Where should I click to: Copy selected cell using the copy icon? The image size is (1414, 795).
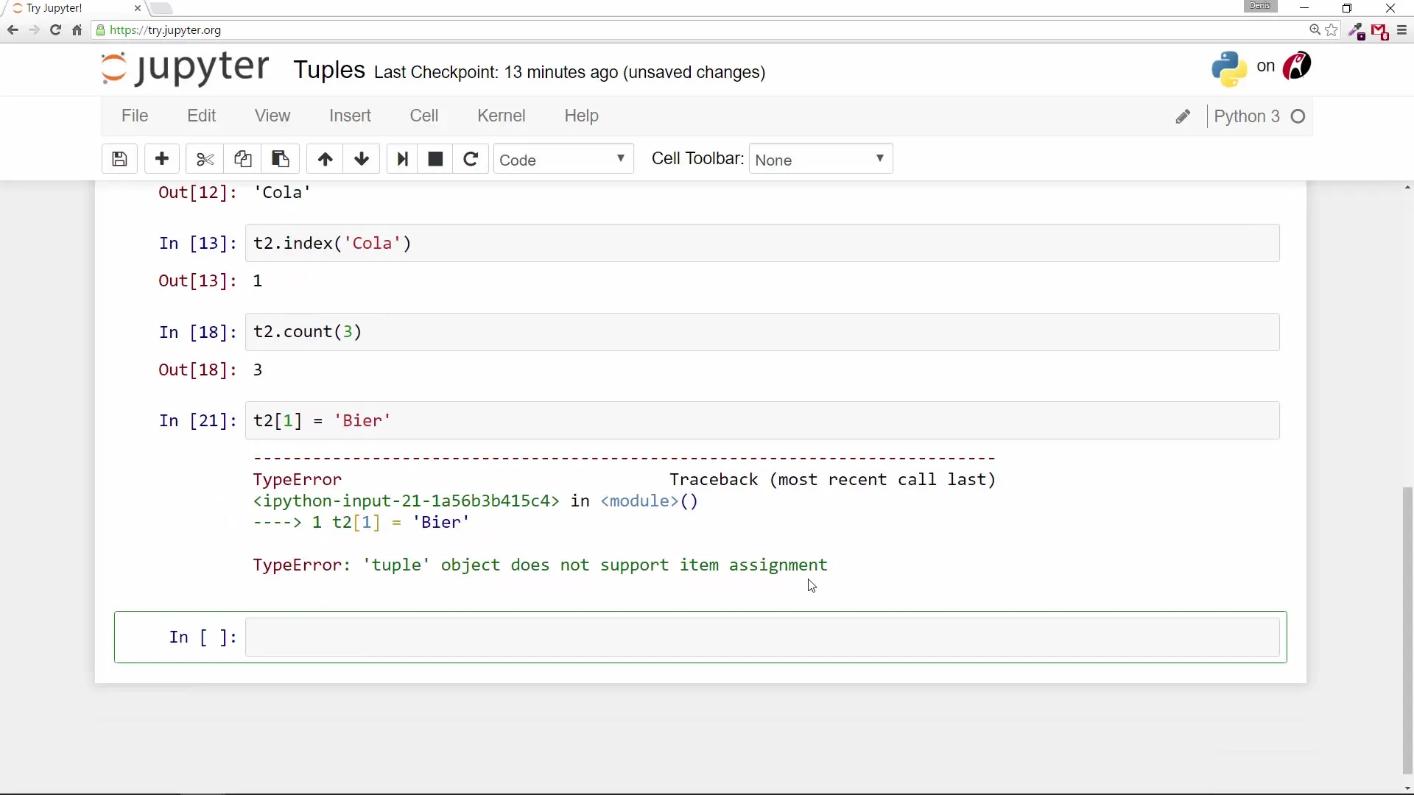(x=242, y=159)
